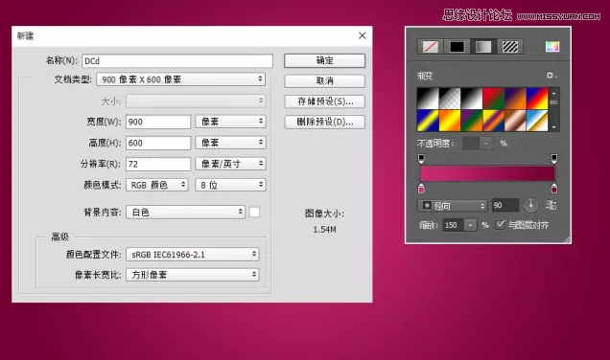Close the 新建 dialog with X
610x360 pixels.
(363, 35)
